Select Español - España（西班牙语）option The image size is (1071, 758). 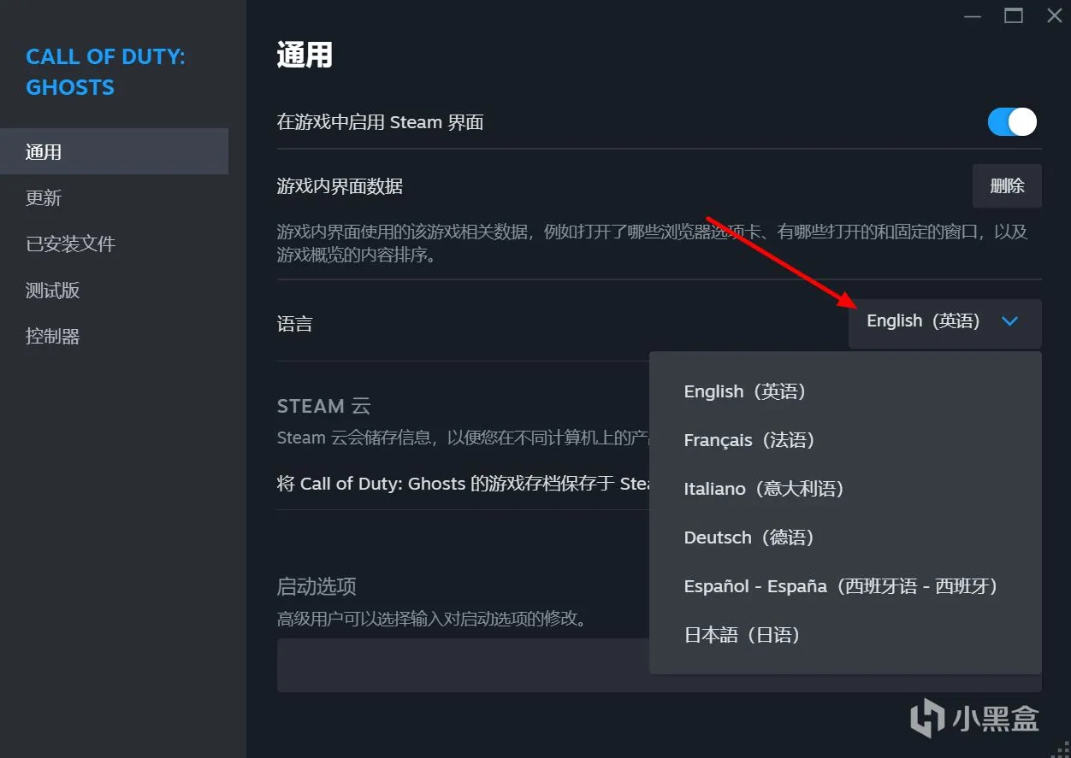pyautogui.click(x=845, y=586)
